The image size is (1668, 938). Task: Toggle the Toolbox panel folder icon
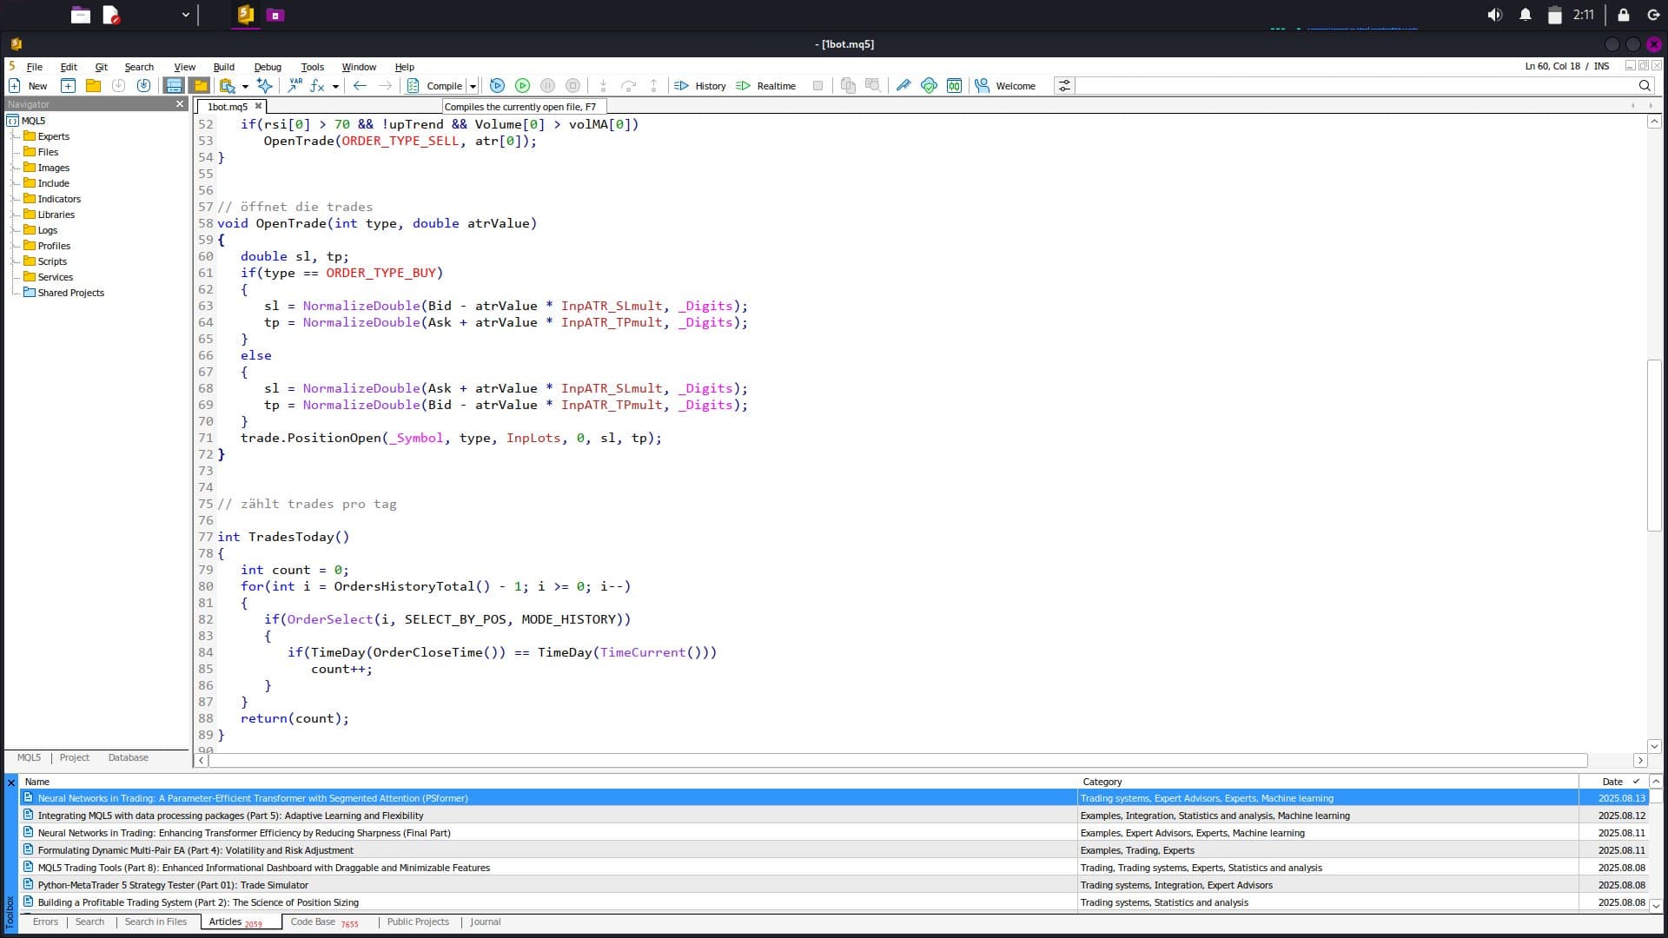tap(201, 85)
